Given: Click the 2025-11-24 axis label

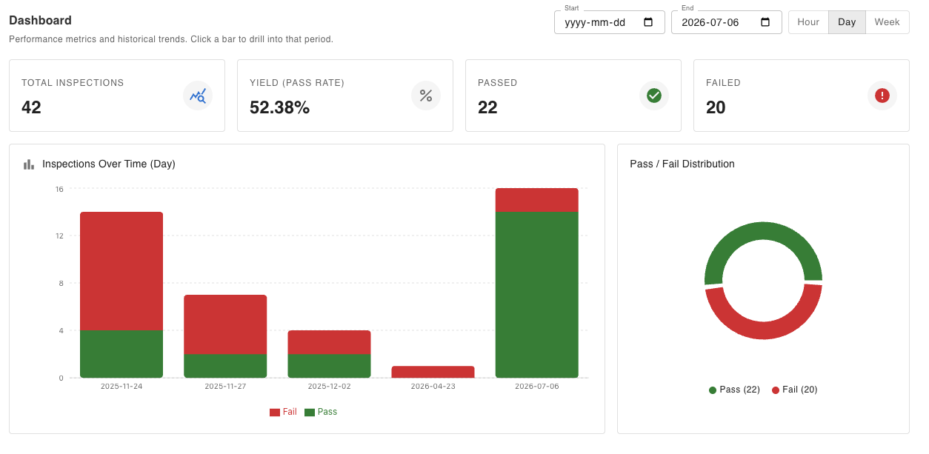Looking at the screenshot, I should pos(121,387).
